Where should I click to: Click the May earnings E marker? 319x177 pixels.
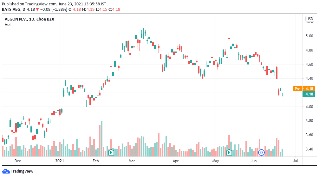click(229, 152)
